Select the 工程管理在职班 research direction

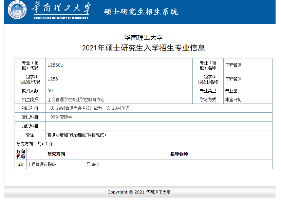point(42,164)
